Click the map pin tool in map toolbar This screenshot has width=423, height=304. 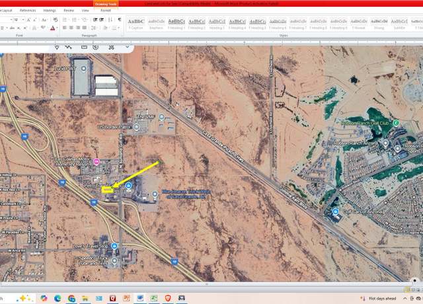click(x=57, y=47)
